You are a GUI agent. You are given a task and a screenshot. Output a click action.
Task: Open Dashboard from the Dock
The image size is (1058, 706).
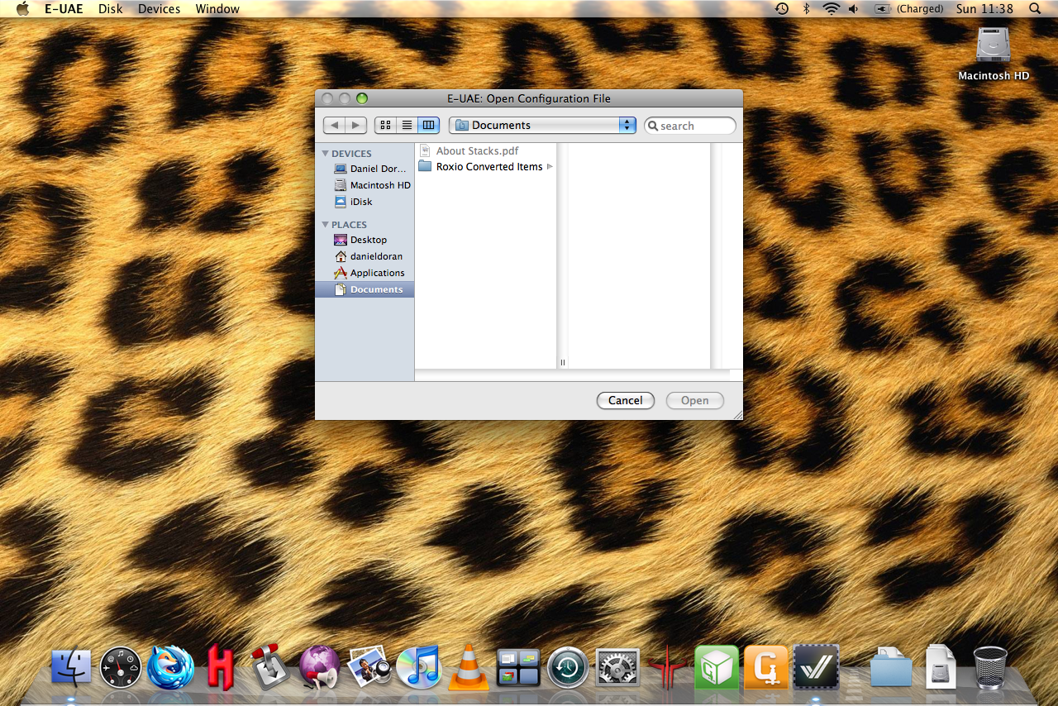(121, 668)
